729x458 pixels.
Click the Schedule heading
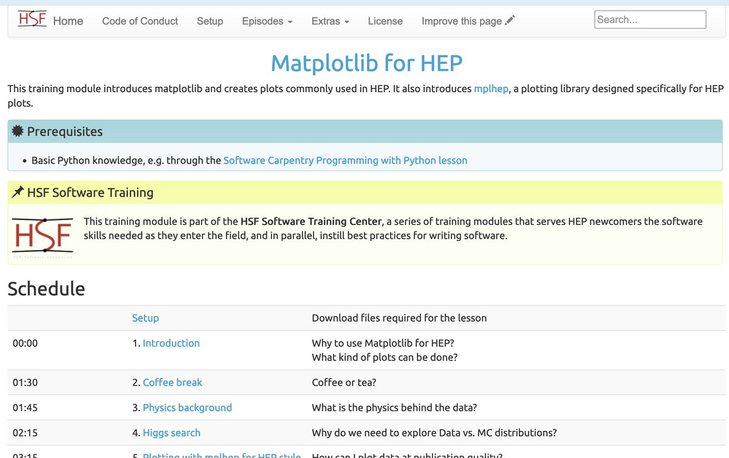(x=46, y=289)
